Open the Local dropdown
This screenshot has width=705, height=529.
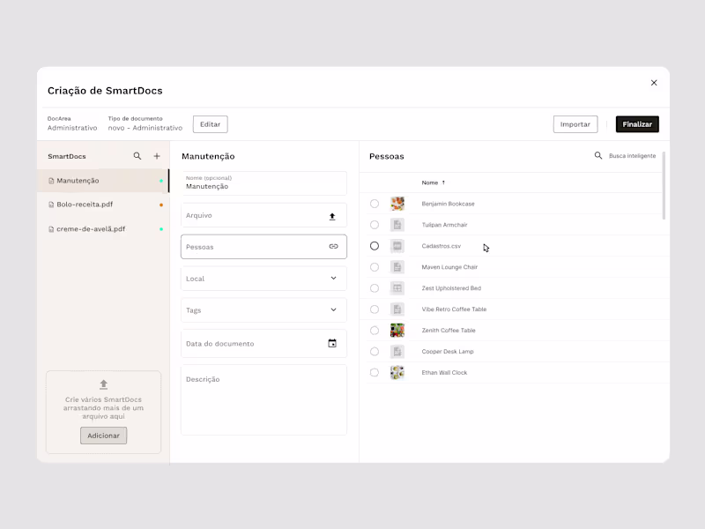[263, 278]
